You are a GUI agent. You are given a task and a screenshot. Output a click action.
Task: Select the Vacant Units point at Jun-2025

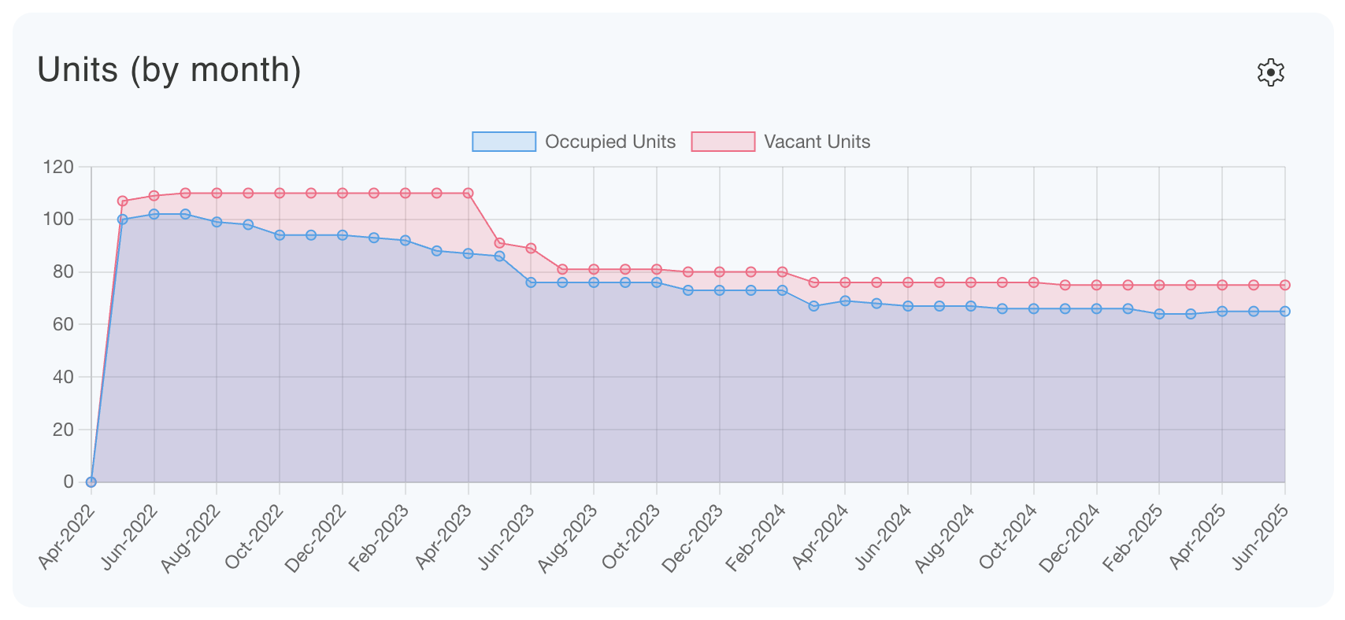point(1284,285)
